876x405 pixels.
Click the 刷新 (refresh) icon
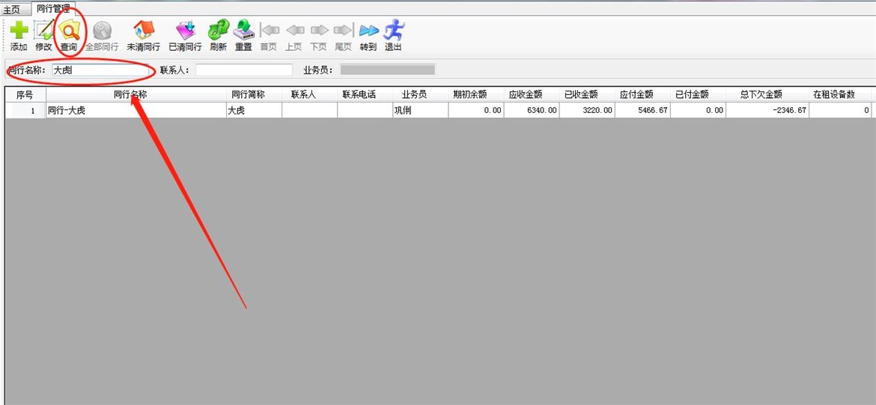[x=218, y=30]
